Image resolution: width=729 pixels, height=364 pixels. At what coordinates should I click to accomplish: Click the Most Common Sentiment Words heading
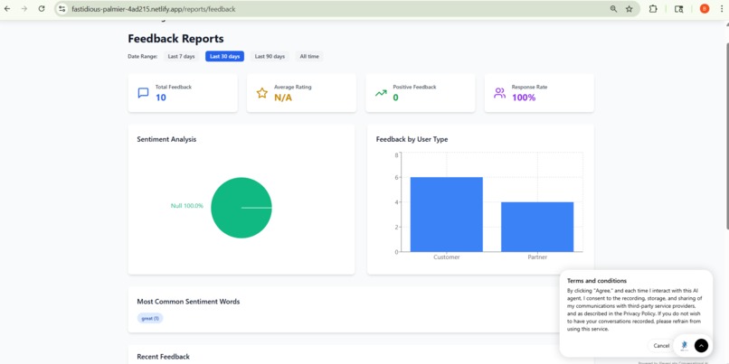click(x=188, y=302)
